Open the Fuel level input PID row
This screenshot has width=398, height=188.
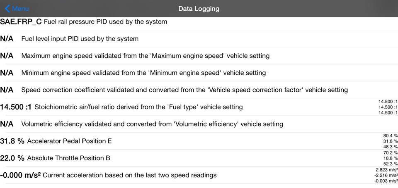point(80,39)
